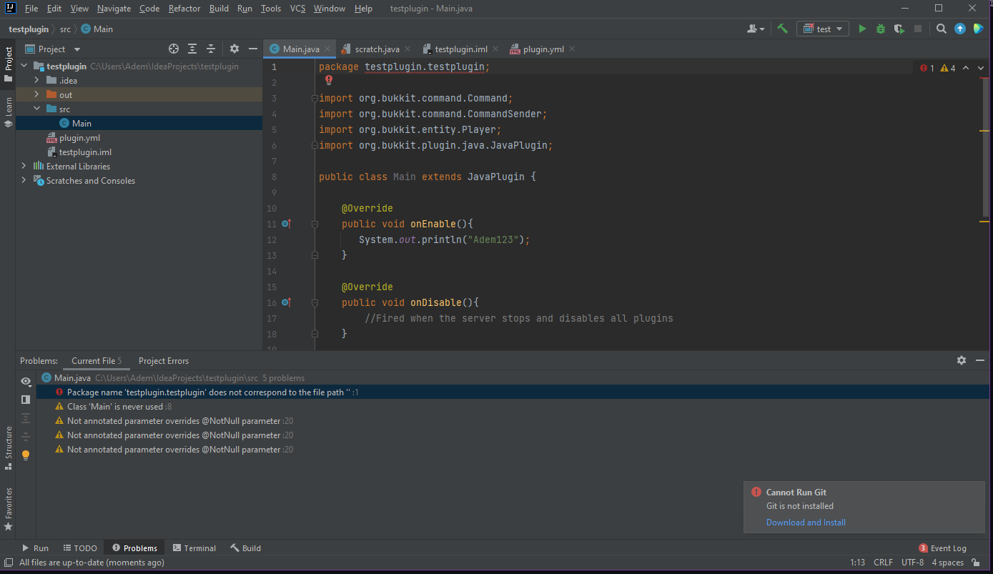This screenshot has height=574, width=993.
Task: Toggle the Structure side tool window button
Action: pyautogui.click(x=8, y=447)
